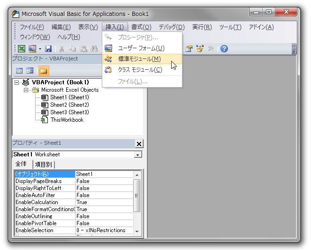Select the EnableOutlining property
Image resolution: width=311 pixels, height=250 pixels.
pyautogui.click(x=45, y=216)
